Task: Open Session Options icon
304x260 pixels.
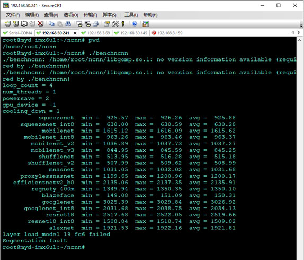Action: (x=106, y=24)
